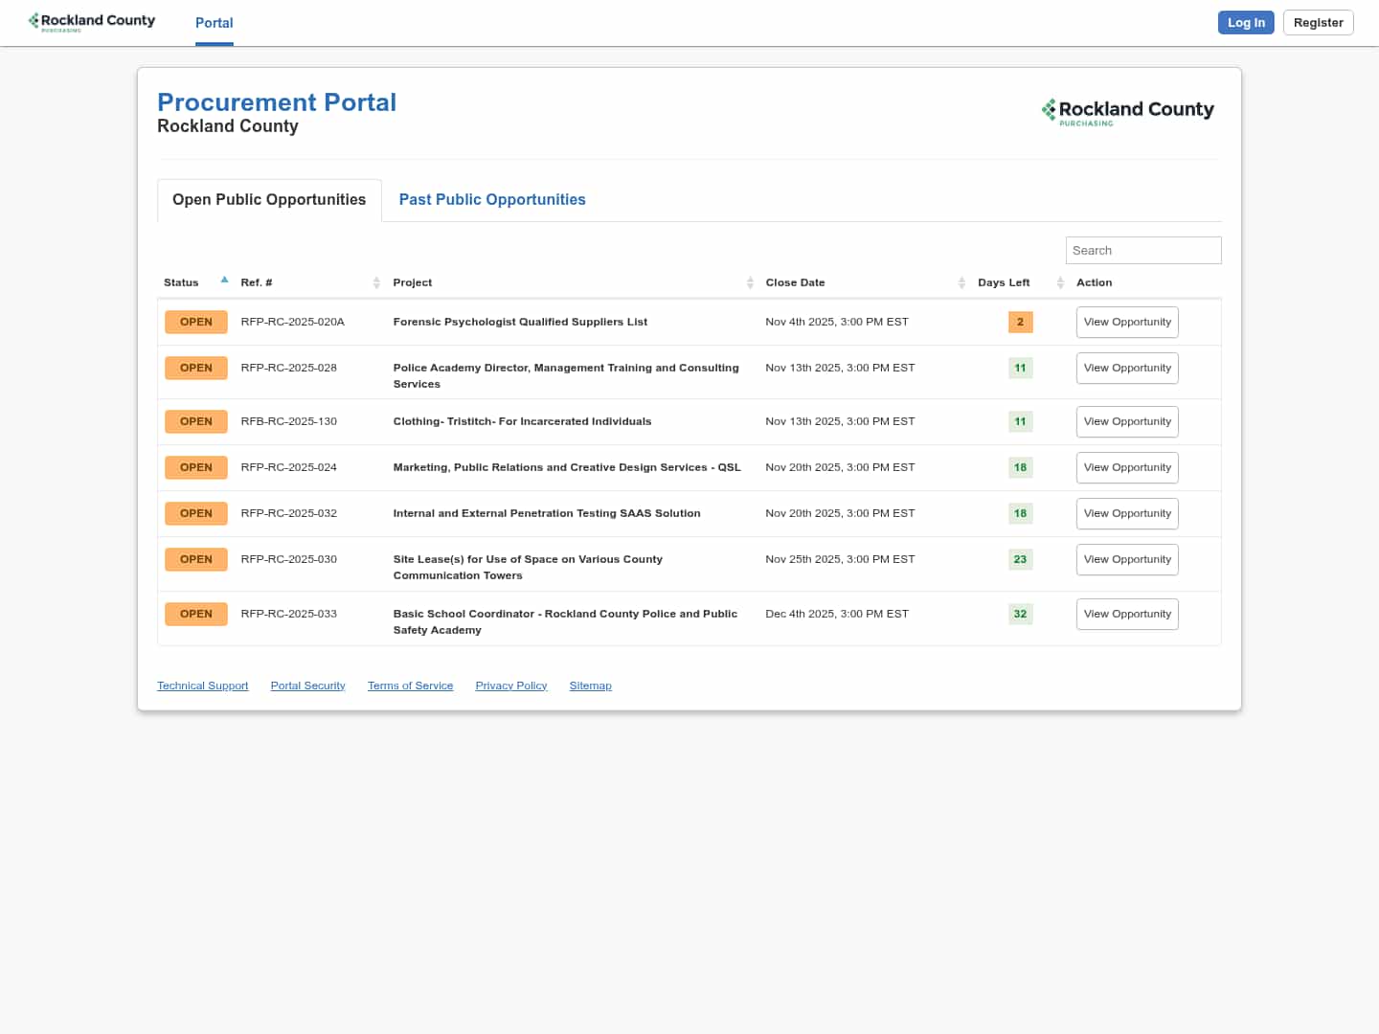1379x1034 pixels.
Task: Click the Rockland County logo in header
Action: [x=92, y=21]
